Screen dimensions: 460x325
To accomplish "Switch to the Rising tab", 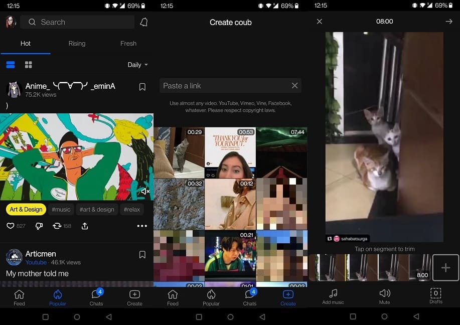I will coord(77,44).
